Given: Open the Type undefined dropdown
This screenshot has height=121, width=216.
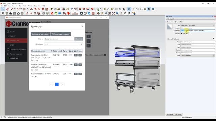Looking at the screenshot, I should pyautogui.click(x=197, y=56).
